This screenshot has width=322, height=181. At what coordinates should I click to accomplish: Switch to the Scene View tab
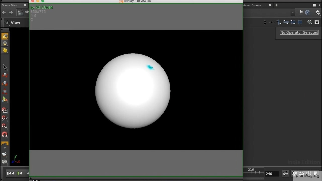tap(10, 5)
